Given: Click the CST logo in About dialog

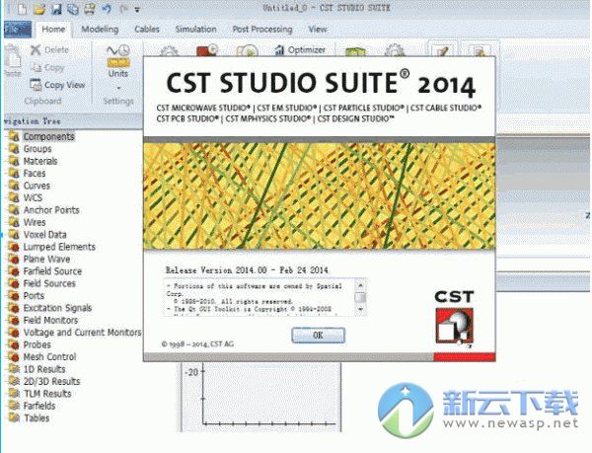Looking at the screenshot, I should 454,318.
